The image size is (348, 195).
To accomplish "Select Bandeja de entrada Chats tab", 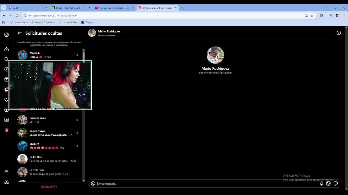I will (157, 8).
